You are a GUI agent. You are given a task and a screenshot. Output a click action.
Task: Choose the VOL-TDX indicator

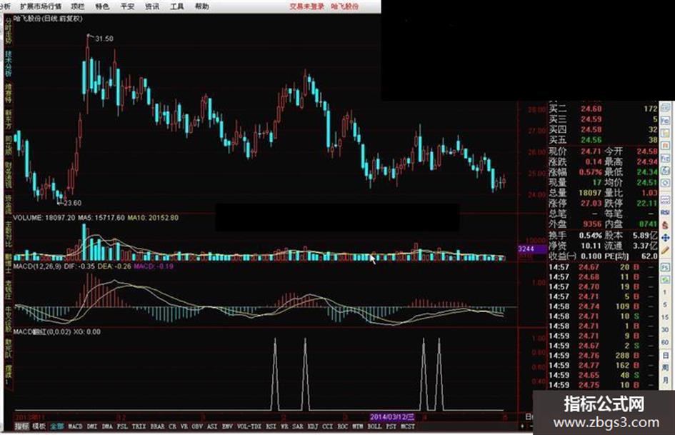point(249,426)
